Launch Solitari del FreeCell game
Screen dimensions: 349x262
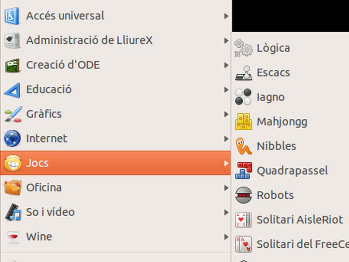(x=291, y=244)
